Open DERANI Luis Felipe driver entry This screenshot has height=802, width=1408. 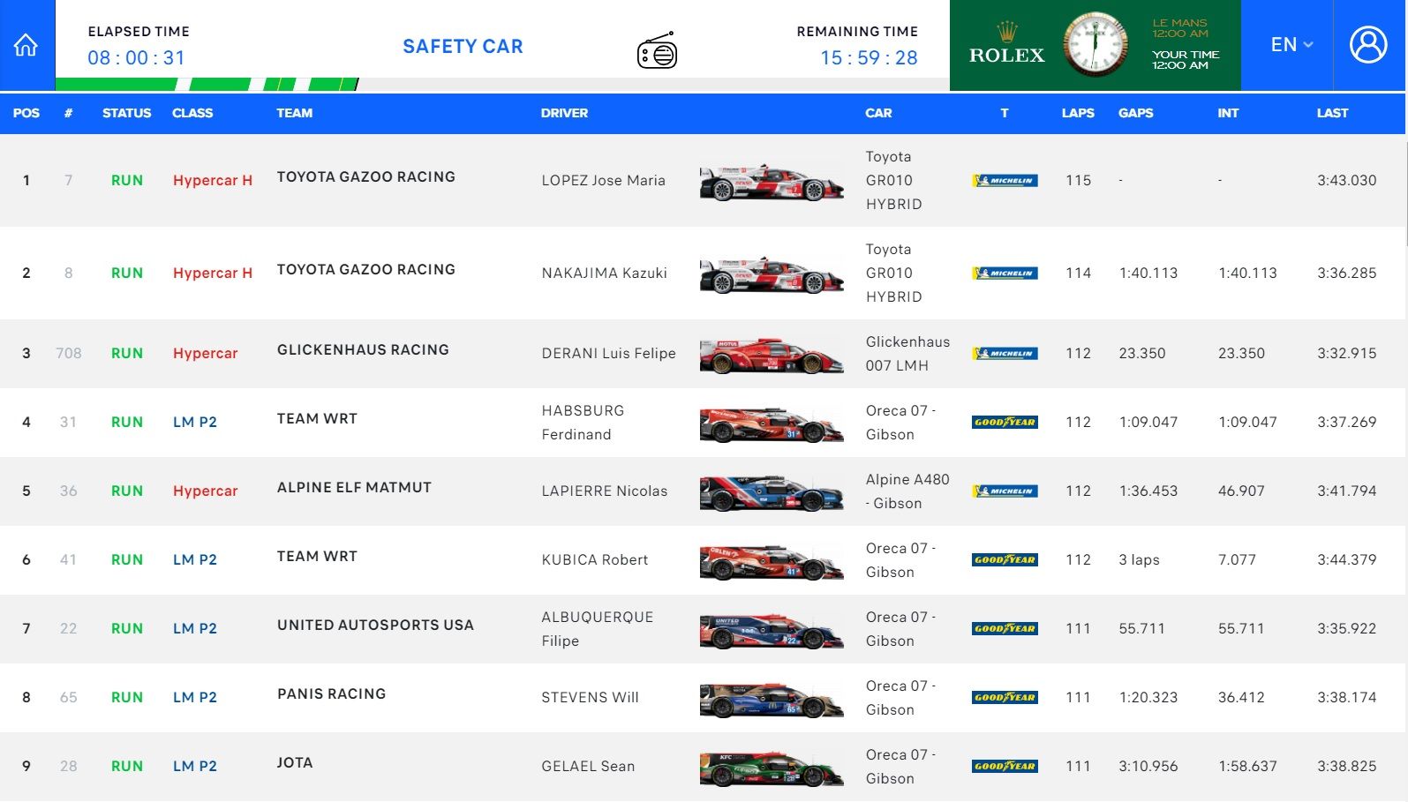click(608, 354)
